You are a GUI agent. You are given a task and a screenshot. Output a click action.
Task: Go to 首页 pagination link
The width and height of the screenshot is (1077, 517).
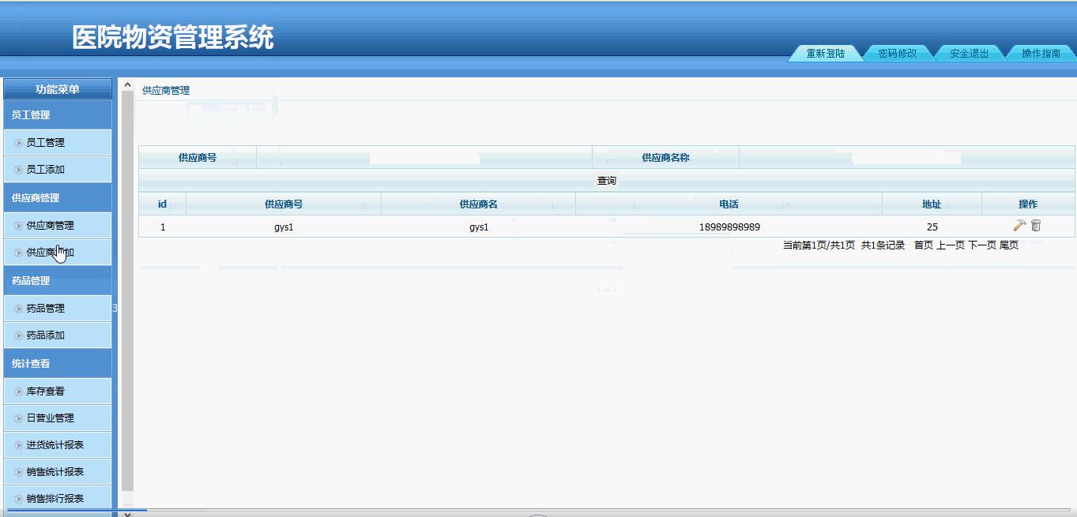click(924, 245)
